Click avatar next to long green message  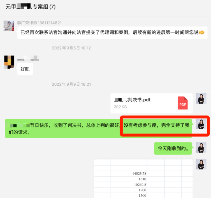click(201, 124)
